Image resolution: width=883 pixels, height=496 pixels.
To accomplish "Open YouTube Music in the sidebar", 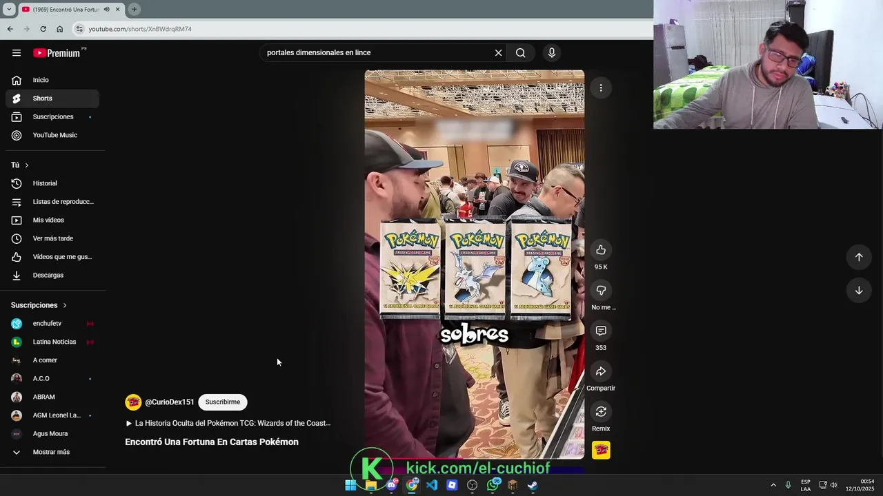I will (52, 135).
